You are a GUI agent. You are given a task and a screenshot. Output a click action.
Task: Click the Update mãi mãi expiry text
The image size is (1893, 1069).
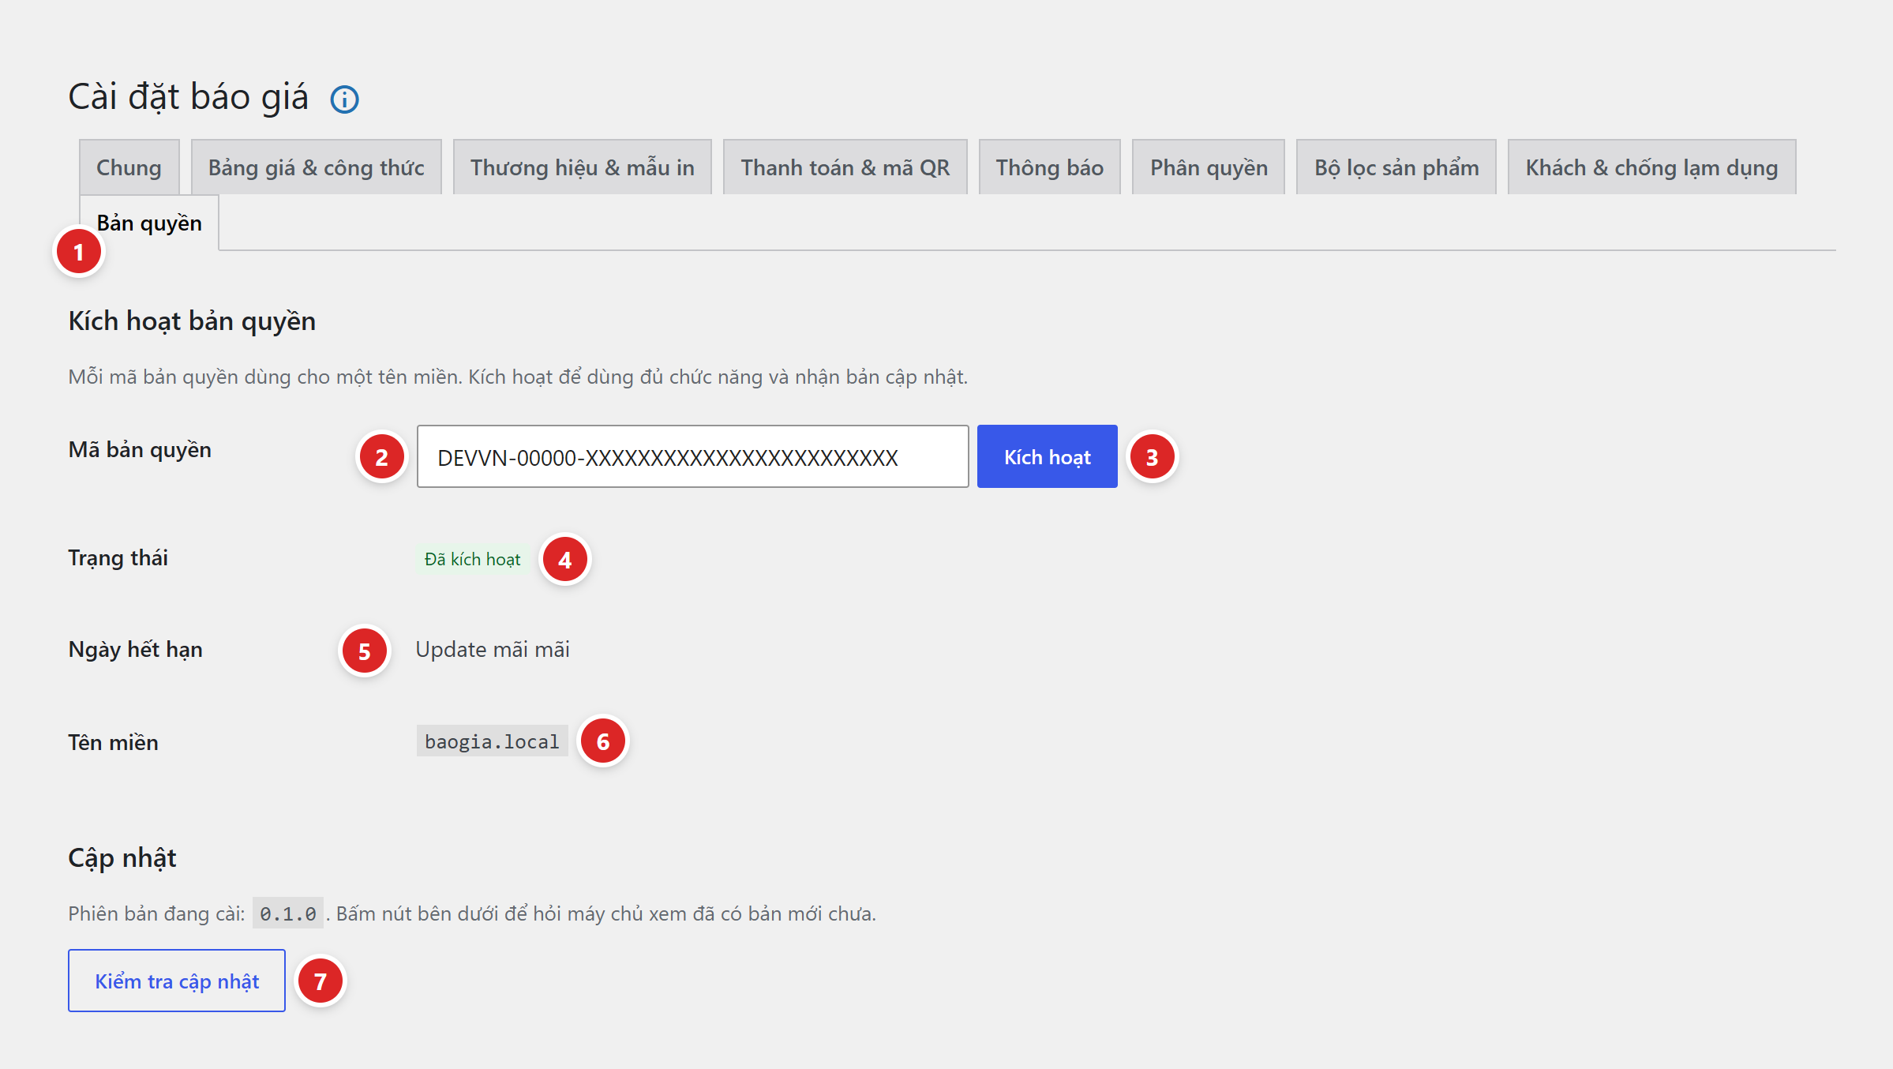coord(493,649)
